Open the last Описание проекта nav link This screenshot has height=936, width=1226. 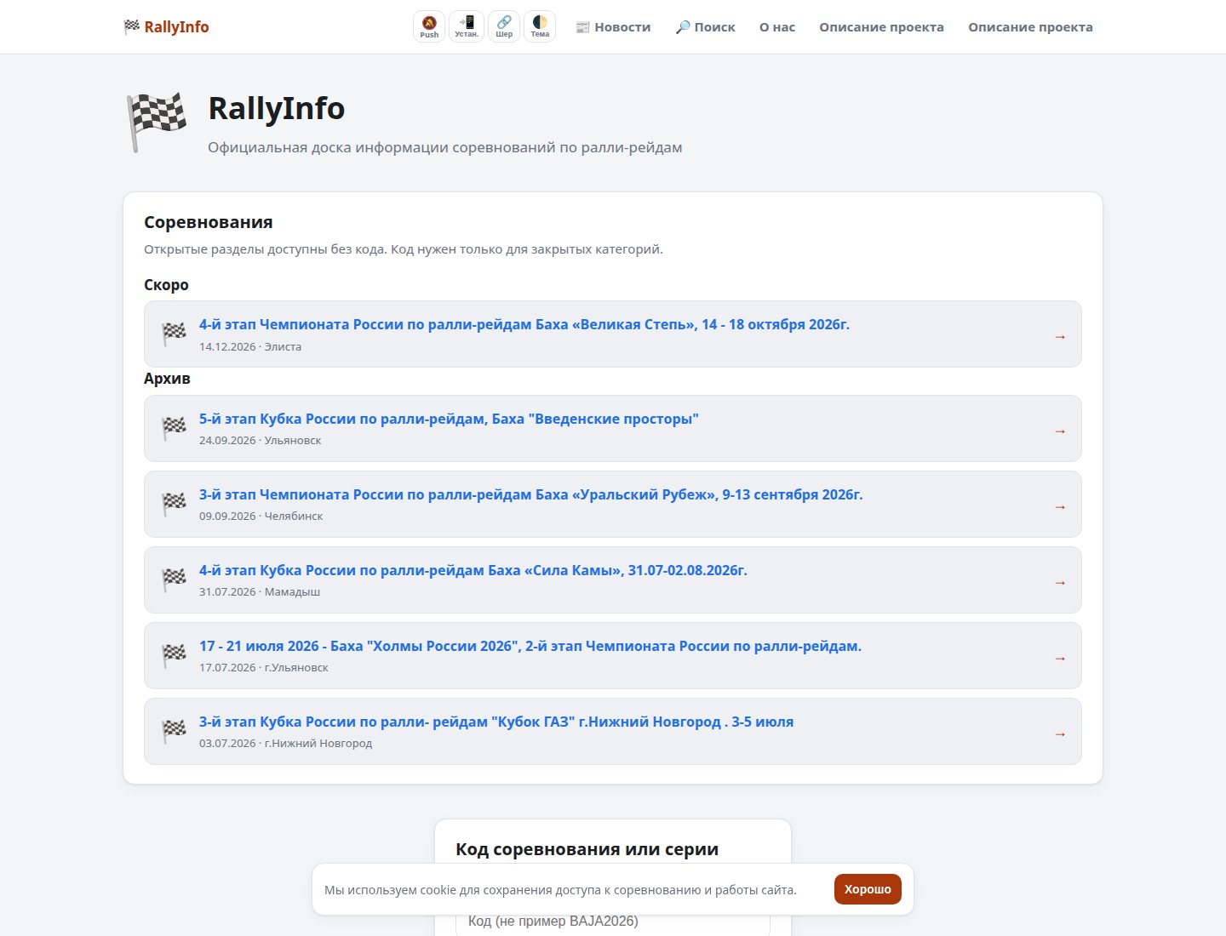tap(1030, 27)
